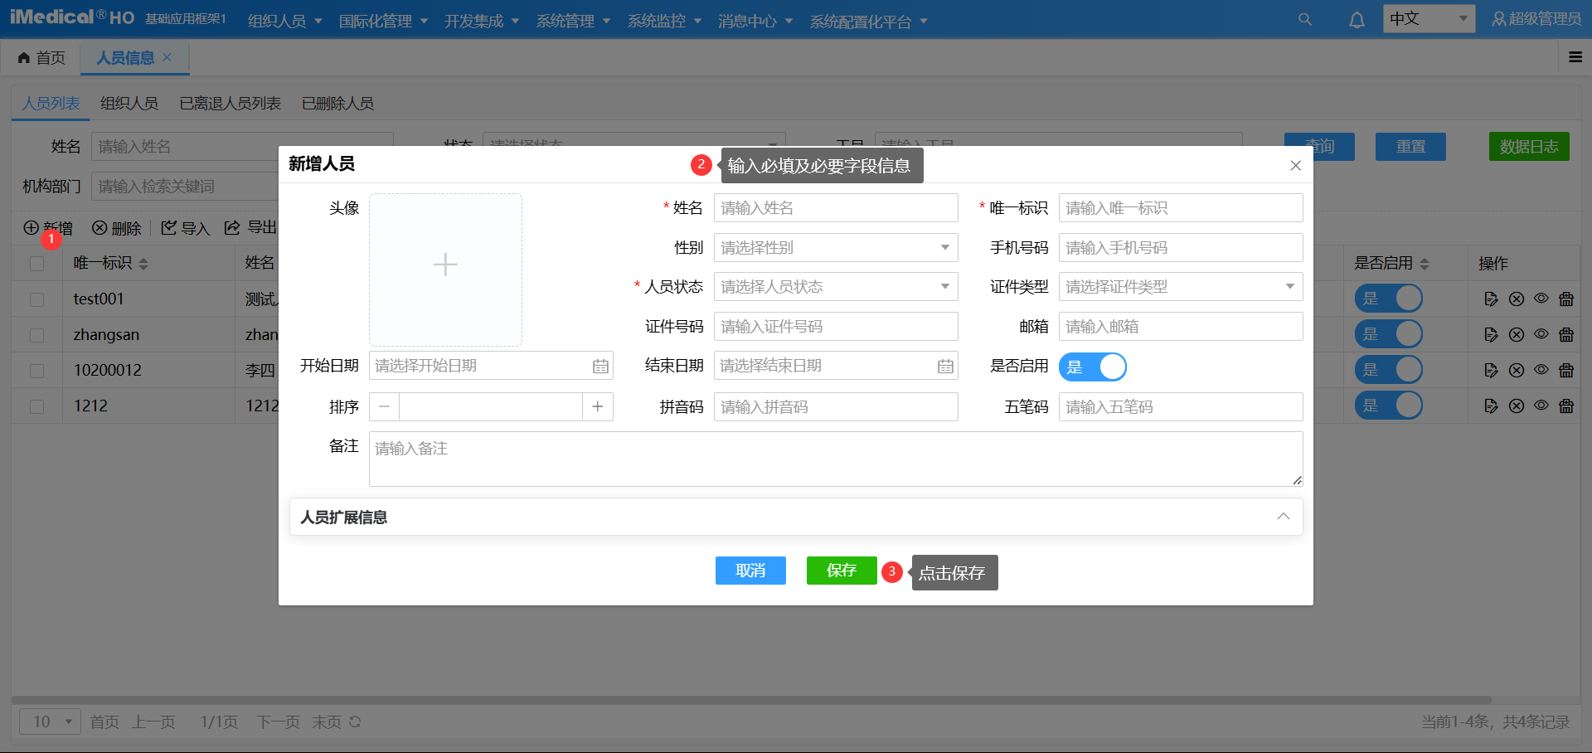The height and width of the screenshot is (753, 1592).
Task: Open the search magnifier icon in top bar
Action: pos(1305,18)
